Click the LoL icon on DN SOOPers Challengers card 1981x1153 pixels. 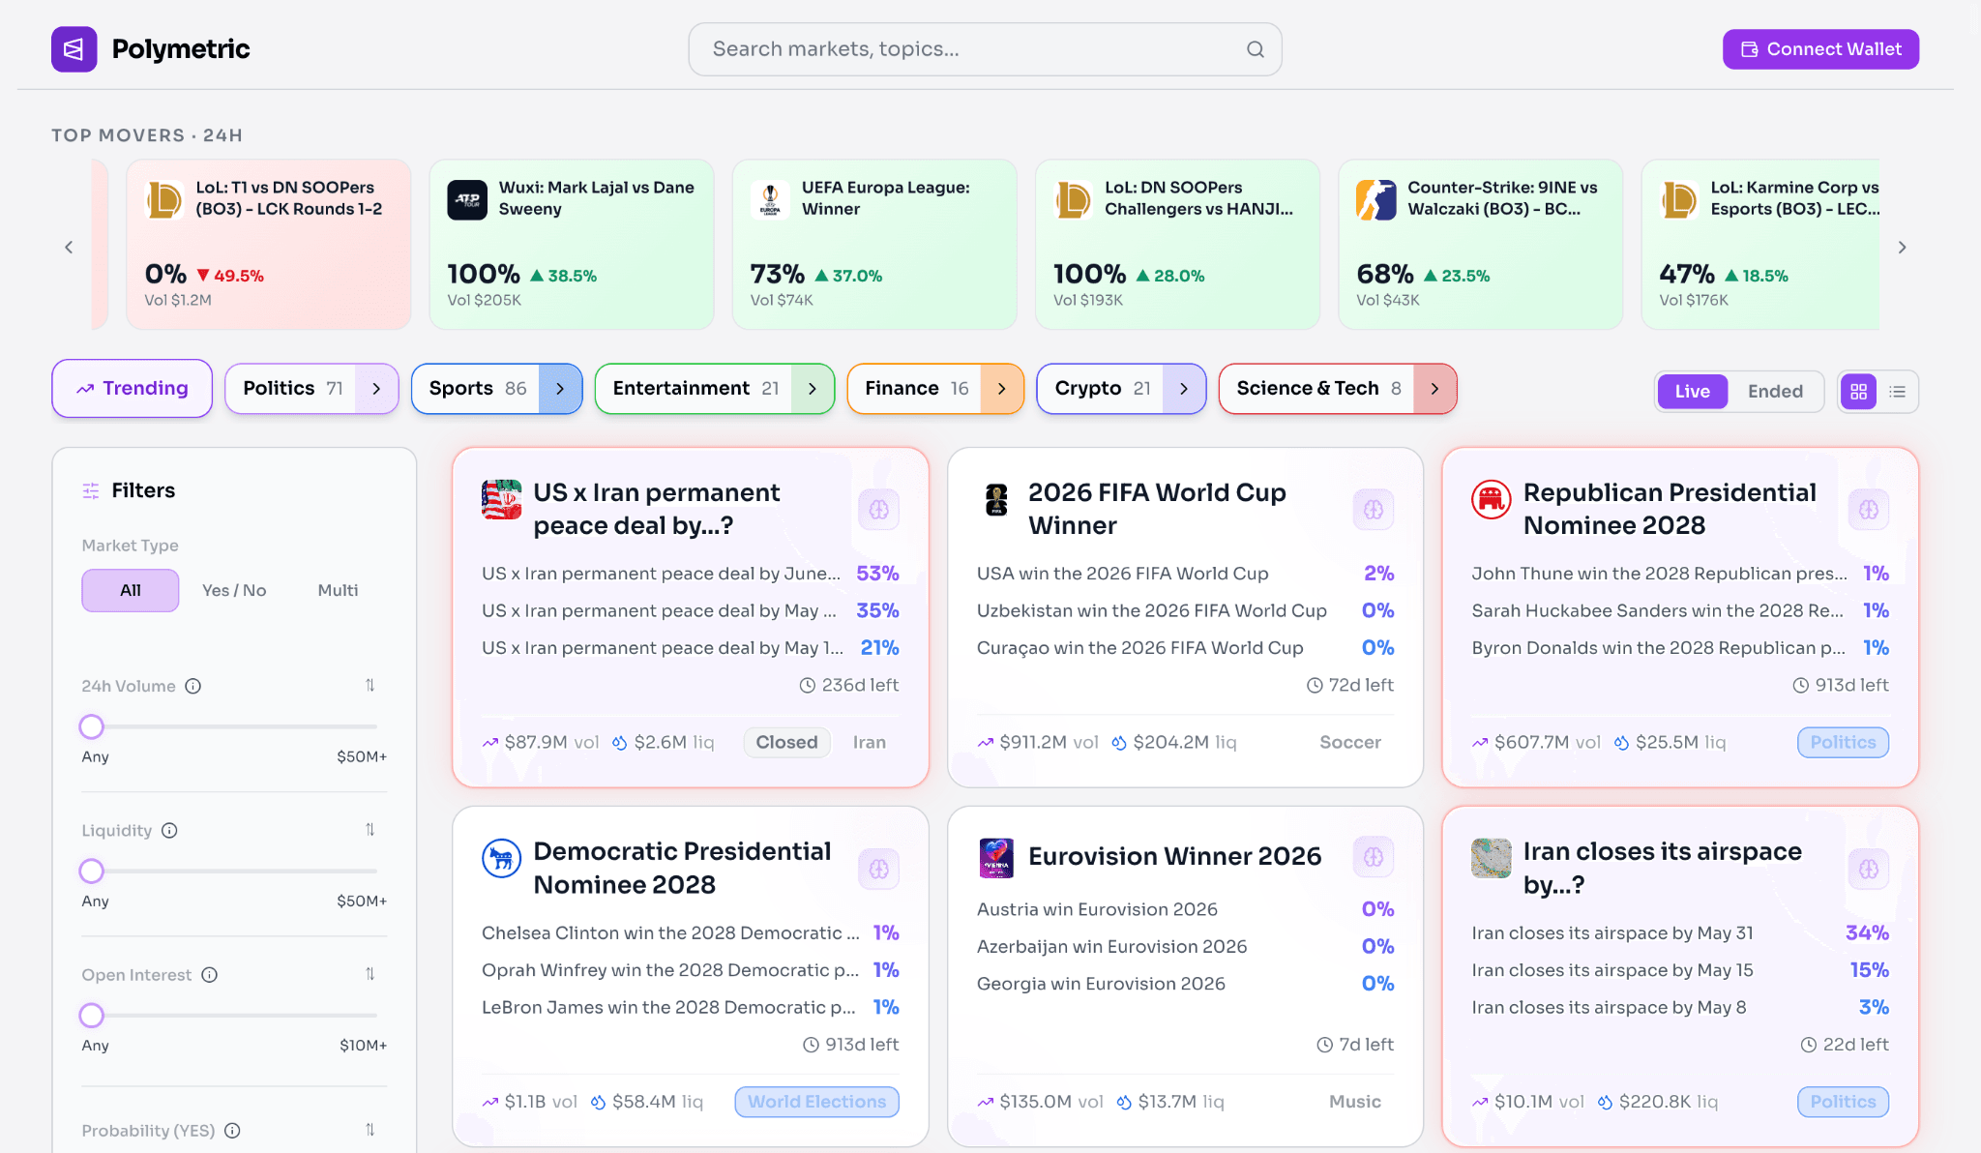(x=1073, y=200)
